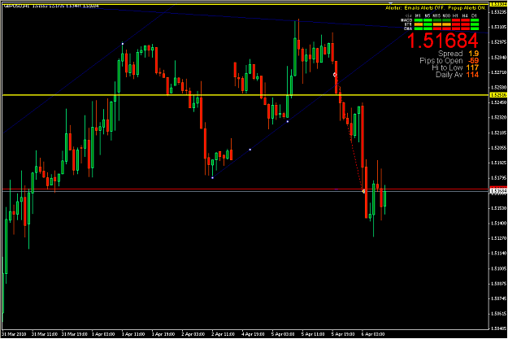This screenshot has height=339, width=508.
Task: Click the STR M15 signal cell
Action: pyautogui.click(x=437, y=24)
